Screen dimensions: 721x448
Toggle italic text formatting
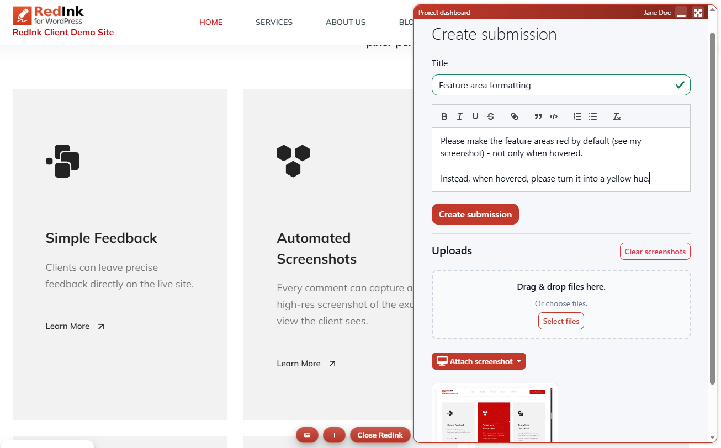459,116
